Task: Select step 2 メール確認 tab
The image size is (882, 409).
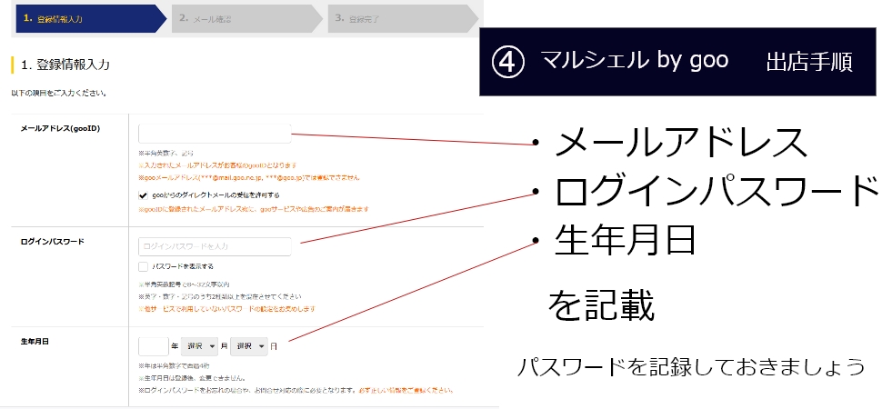Action: pyautogui.click(x=246, y=18)
